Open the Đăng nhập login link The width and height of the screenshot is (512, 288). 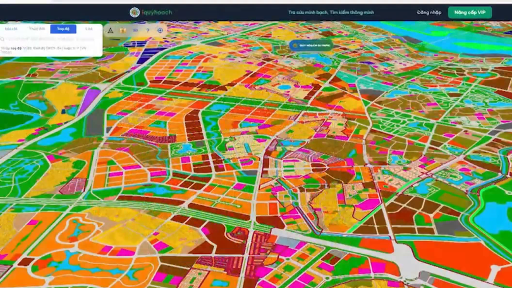[429, 13]
